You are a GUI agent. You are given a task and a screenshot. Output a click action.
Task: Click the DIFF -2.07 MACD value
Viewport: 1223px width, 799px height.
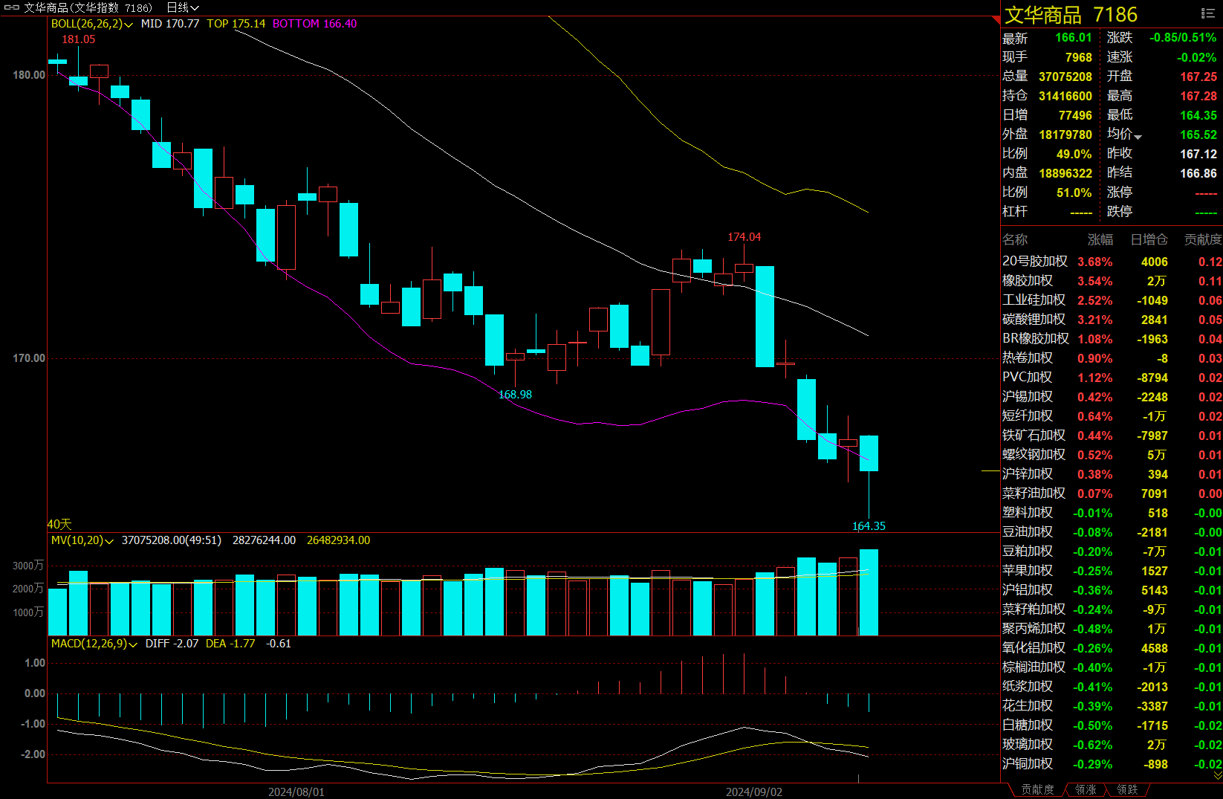(172, 644)
